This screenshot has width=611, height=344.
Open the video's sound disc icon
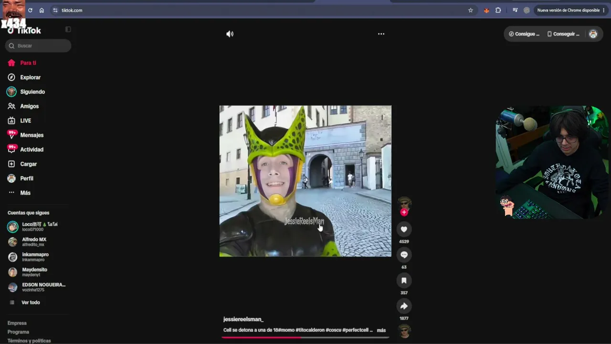click(404, 331)
